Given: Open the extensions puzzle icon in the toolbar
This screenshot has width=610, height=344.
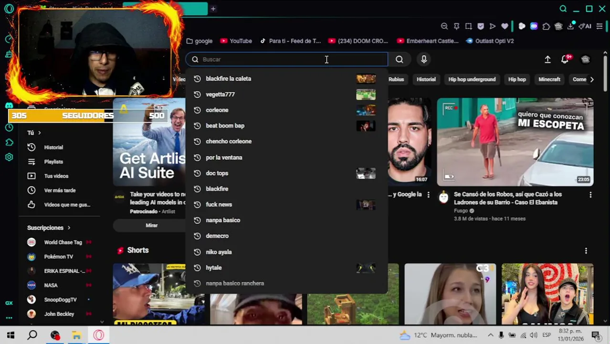Looking at the screenshot, I should (x=546, y=26).
